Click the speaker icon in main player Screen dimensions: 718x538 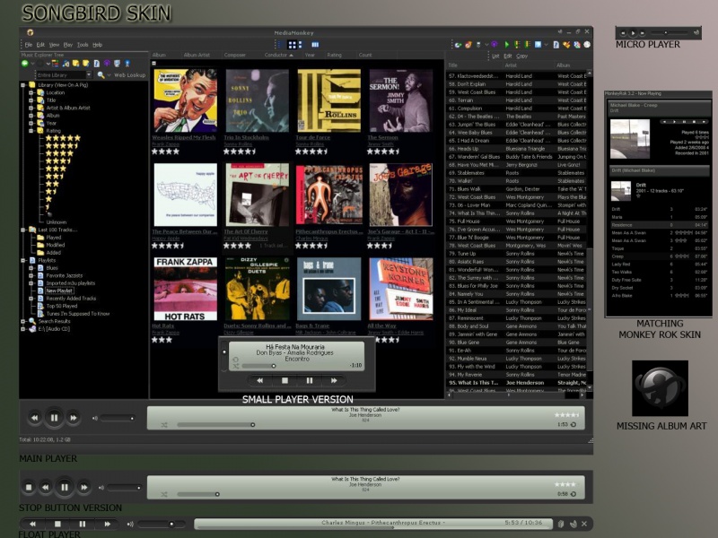(92, 418)
